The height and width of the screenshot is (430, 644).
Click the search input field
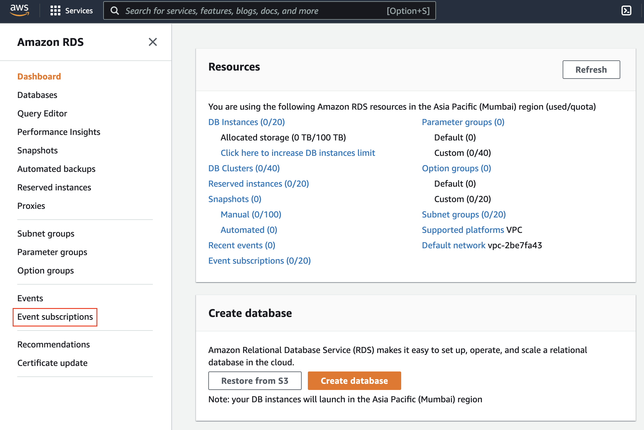[x=247, y=10]
